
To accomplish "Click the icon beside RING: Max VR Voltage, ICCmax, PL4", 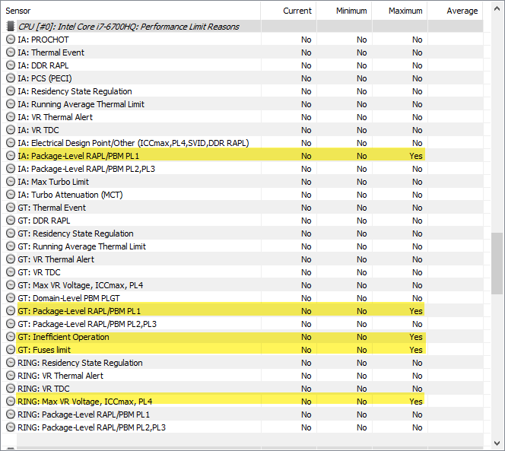I will point(11,402).
